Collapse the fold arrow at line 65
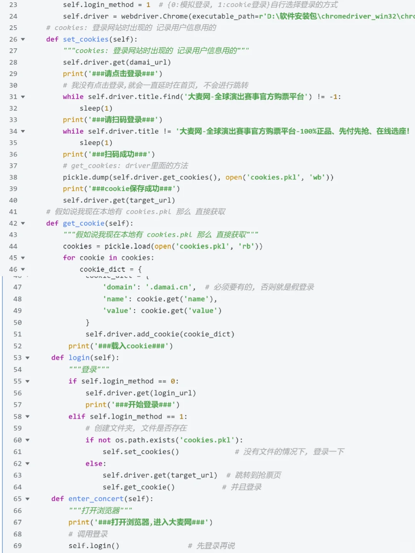The width and height of the screenshot is (415, 553). coord(27,499)
